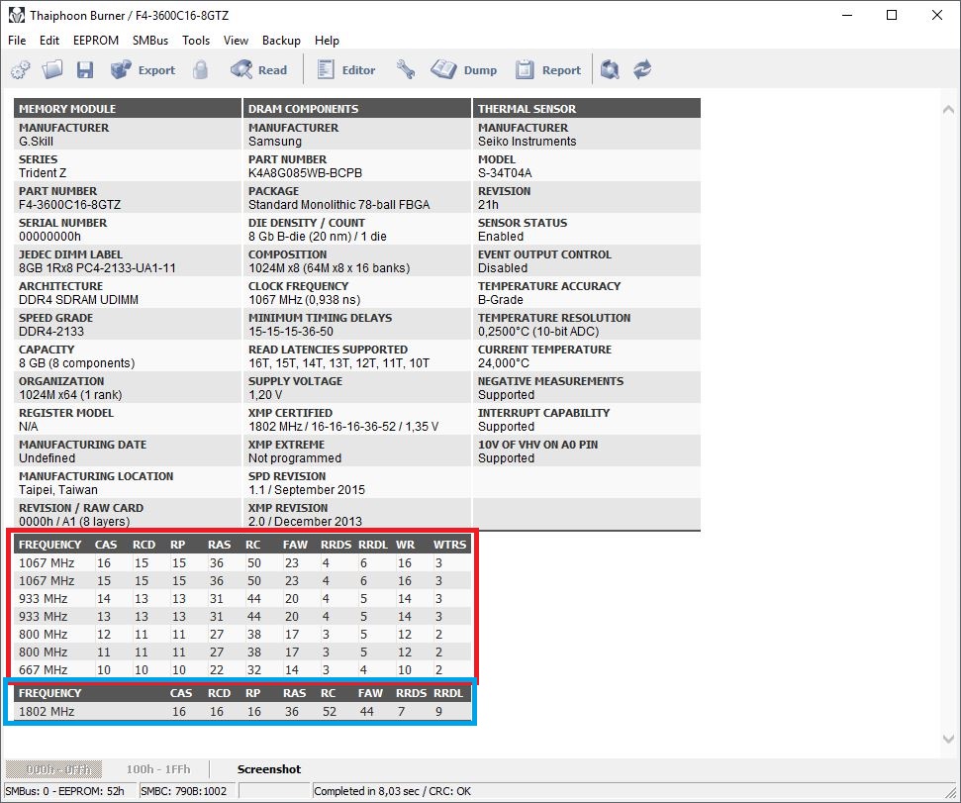Image resolution: width=961 pixels, height=803 pixels.
Task: Click XMP certified 1802 MHz profile value
Action: point(343,427)
